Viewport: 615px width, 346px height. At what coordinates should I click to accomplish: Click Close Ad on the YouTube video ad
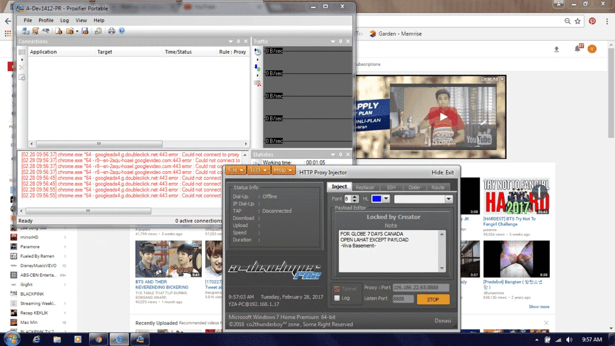pyautogui.click(x=493, y=79)
